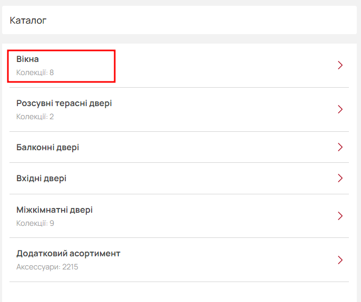The image size is (361, 302).
Task: Click the Каталог page heading
Action: click(28, 20)
